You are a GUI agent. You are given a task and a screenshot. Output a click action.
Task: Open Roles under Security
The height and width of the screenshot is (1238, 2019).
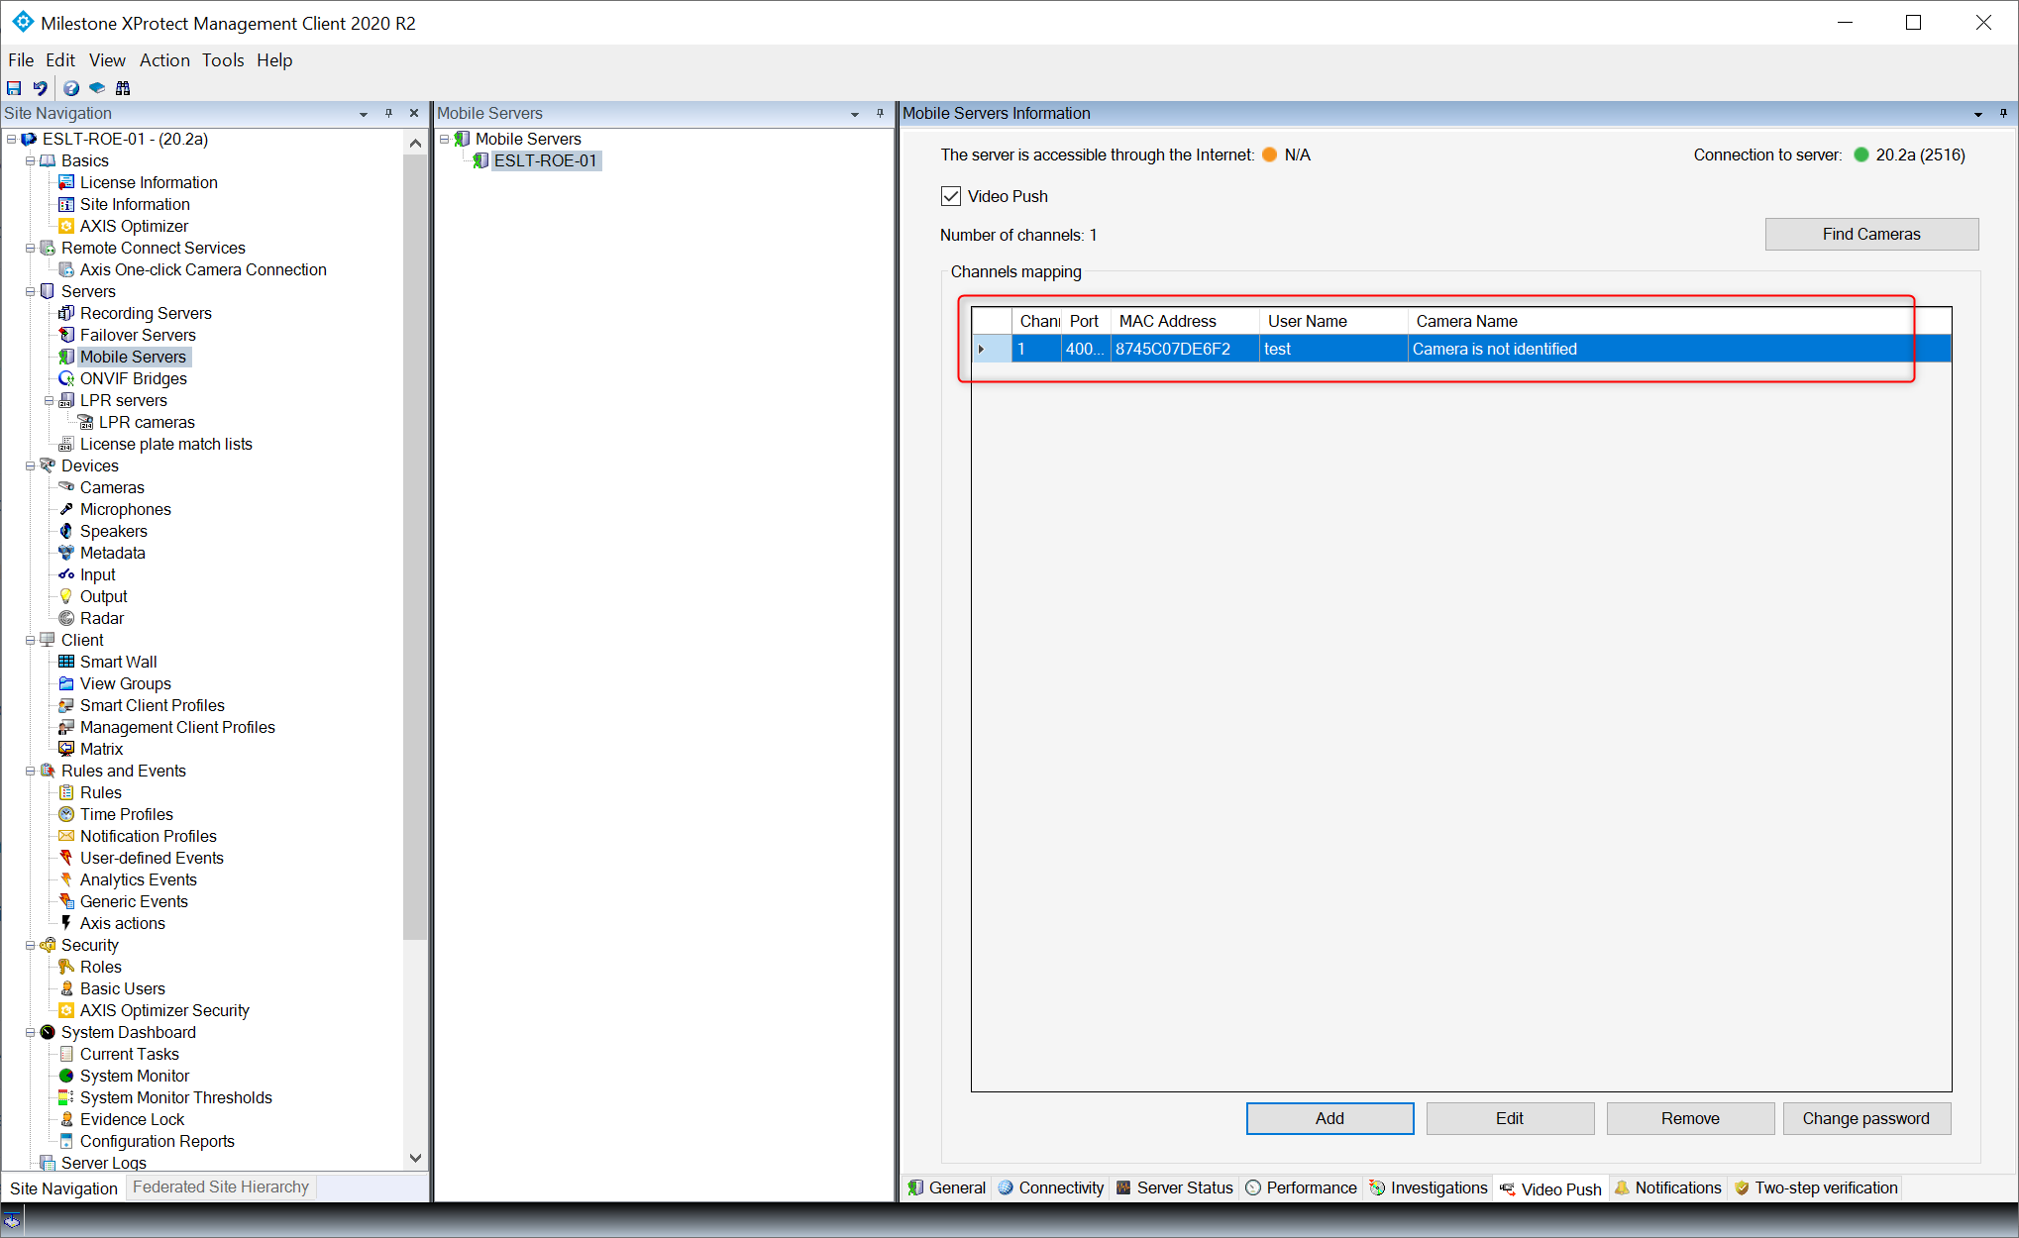coord(101,967)
